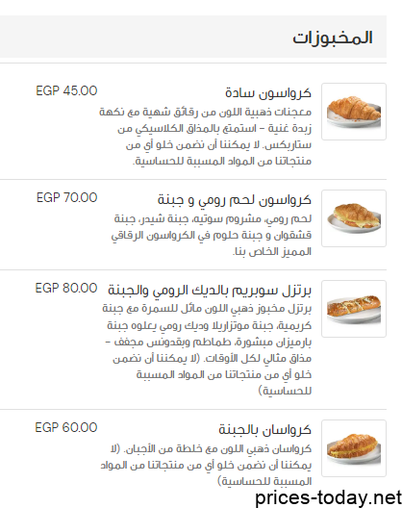This screenshot has width=402, height=508.
Task: Click the plain croissant description text
Action: point(206,137)
